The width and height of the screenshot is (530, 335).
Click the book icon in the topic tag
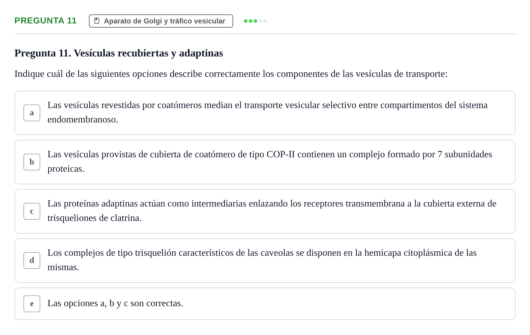coord(97,21)
